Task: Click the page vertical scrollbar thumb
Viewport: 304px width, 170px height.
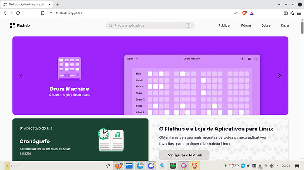Action: pos(302,28)
